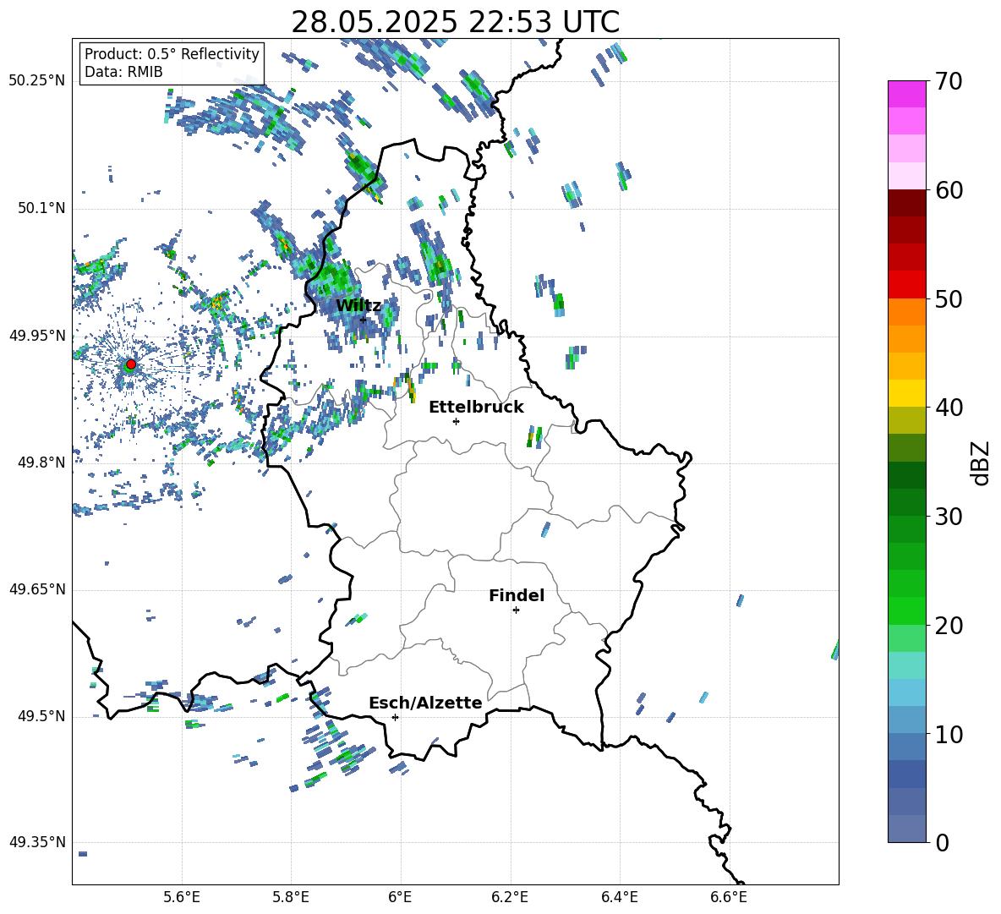Click the 6.2°E longitude label
The height and width of the screenshot is (914, 1001).
point(510,897)
